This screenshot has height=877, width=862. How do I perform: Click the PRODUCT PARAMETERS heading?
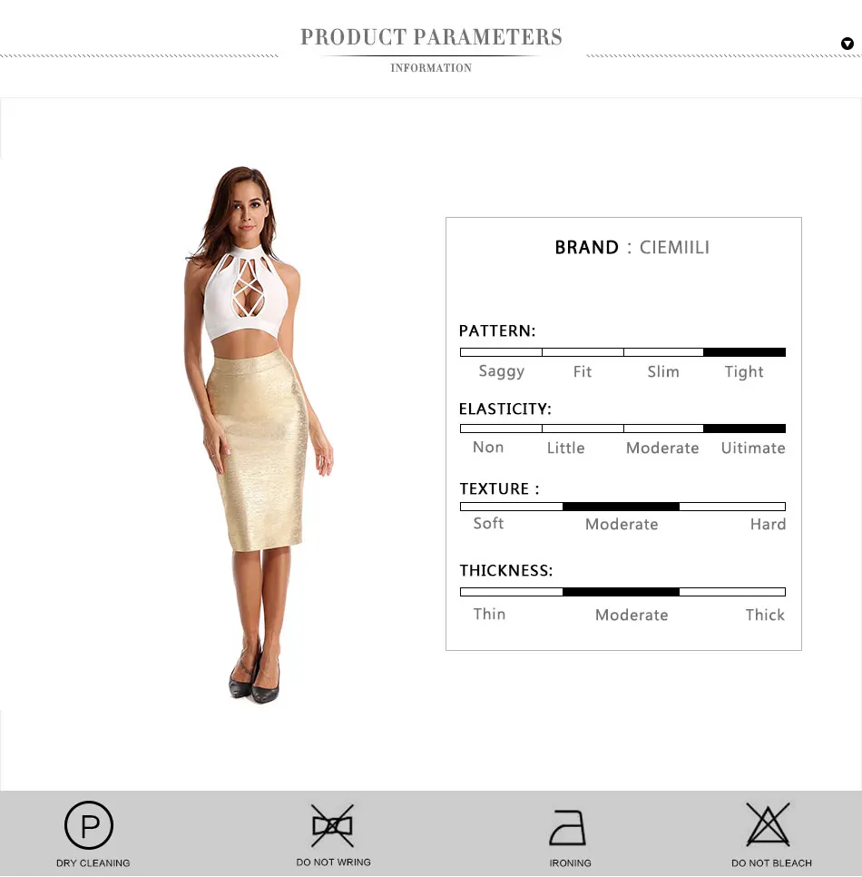431,37
